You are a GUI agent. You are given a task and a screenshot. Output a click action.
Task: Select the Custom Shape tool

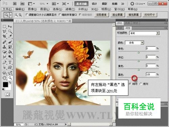click(x=10, y=67)
